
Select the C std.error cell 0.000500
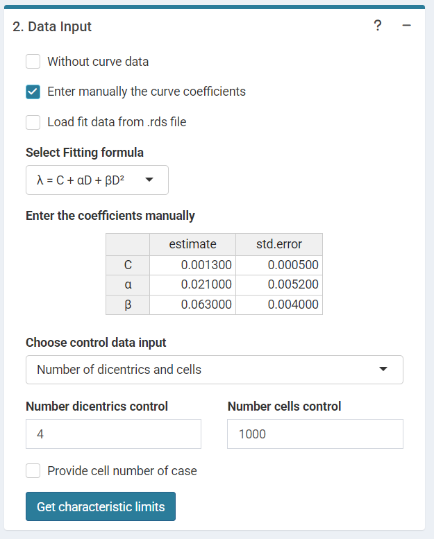tap(279, 265)
